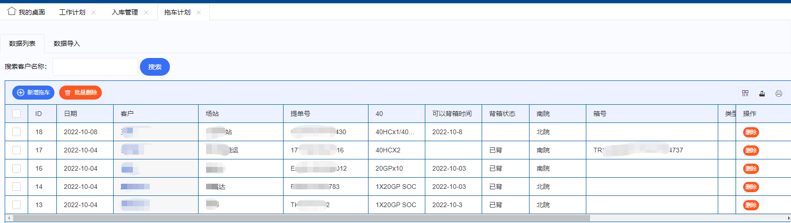
Task: Tick the checkbox for row ID 13
Action: (x=16, y=205)
